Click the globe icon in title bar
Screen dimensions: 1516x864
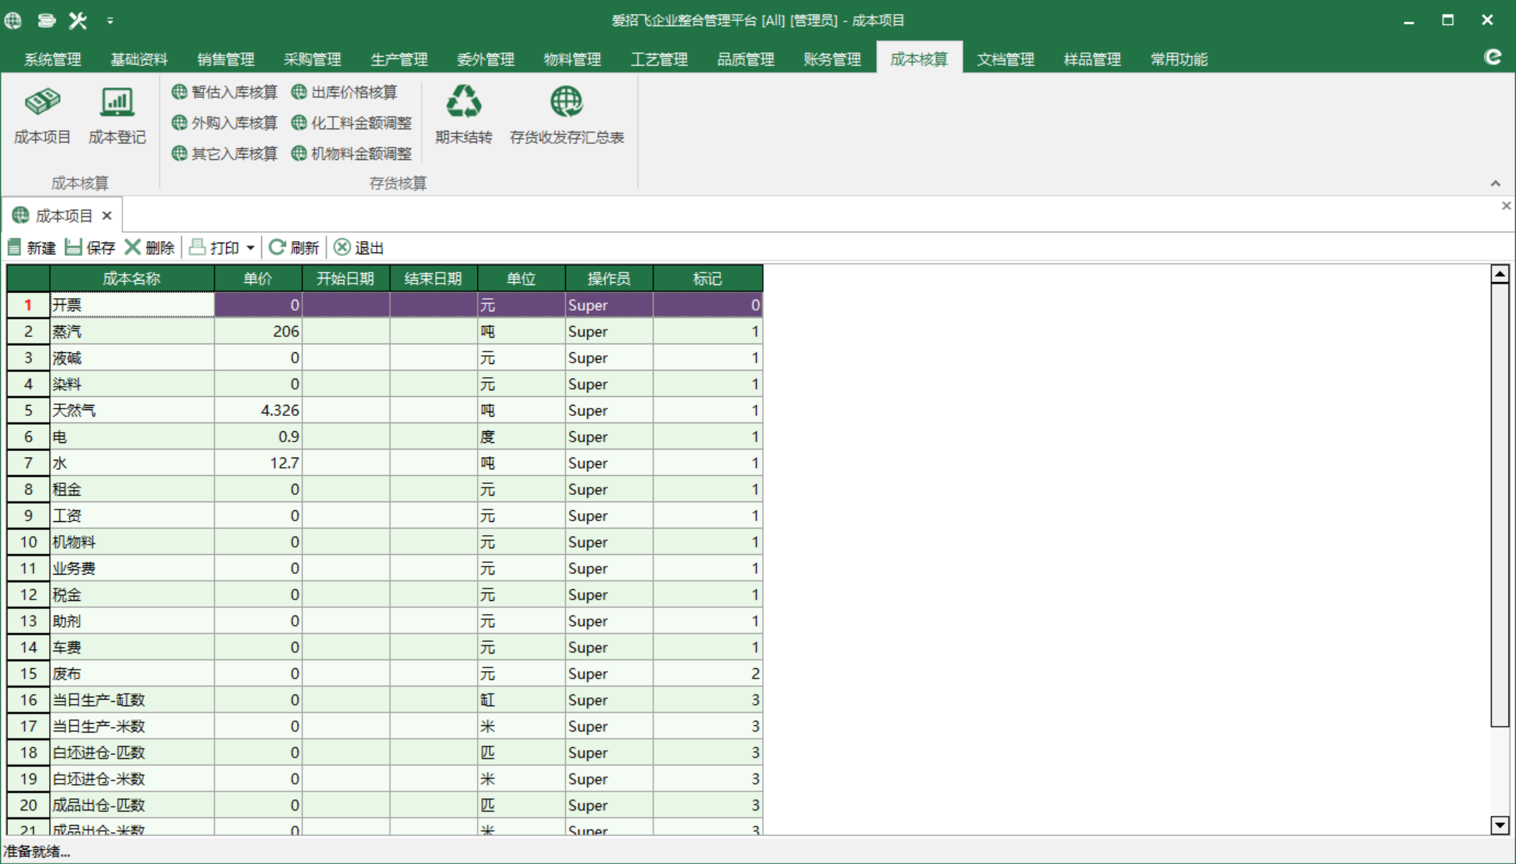pos(13,20)
